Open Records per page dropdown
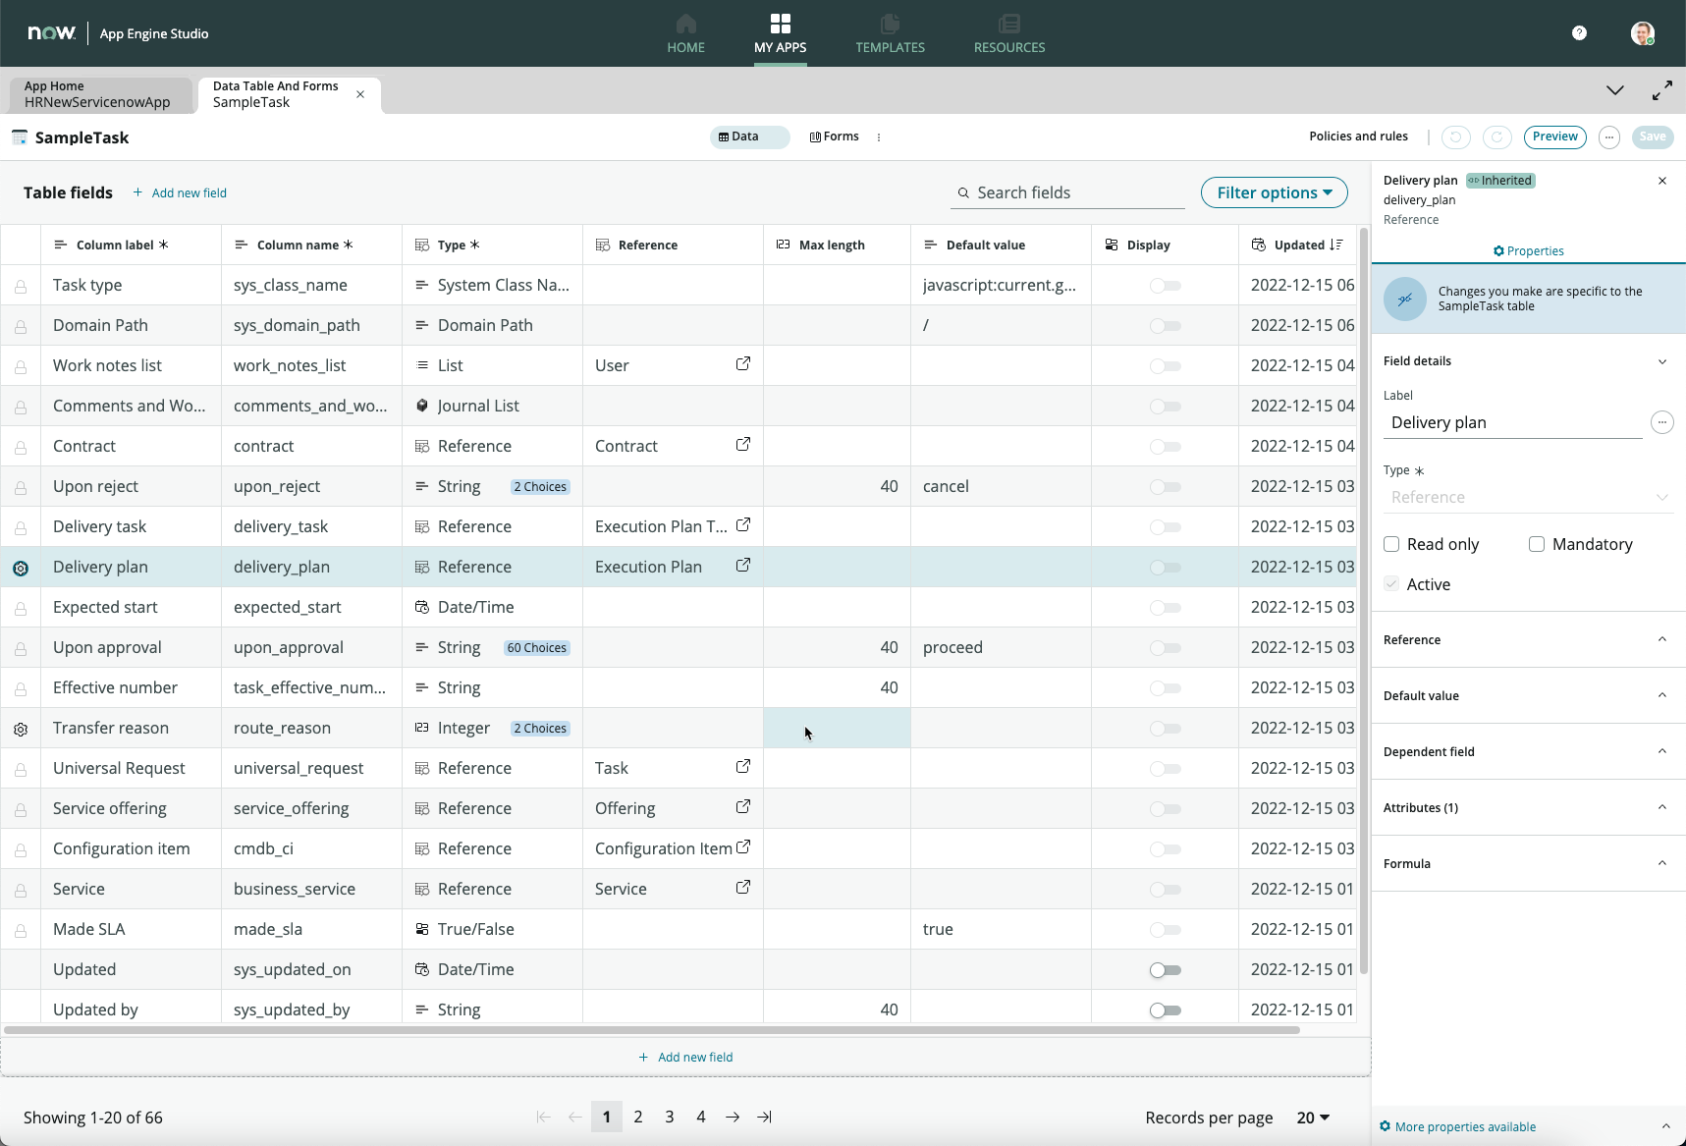This screenshot has width=1686, height=1146. pos(1313,1118)
